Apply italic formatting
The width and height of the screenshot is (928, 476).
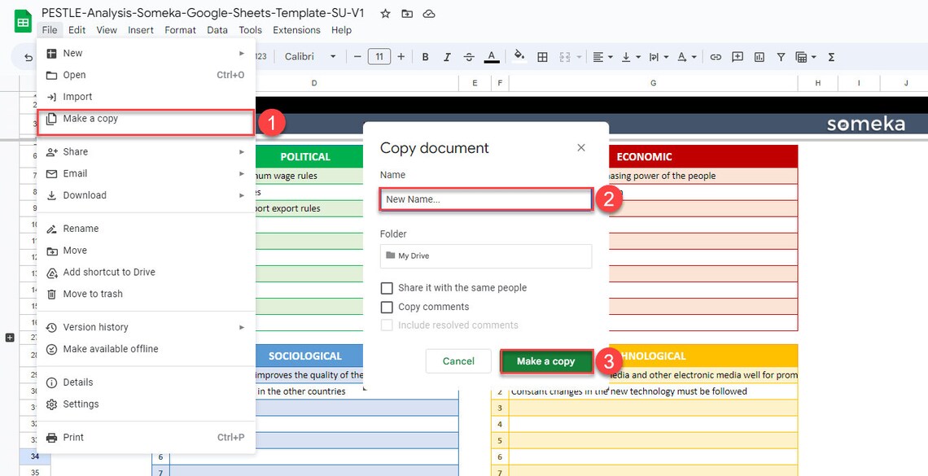coord(446,56)
